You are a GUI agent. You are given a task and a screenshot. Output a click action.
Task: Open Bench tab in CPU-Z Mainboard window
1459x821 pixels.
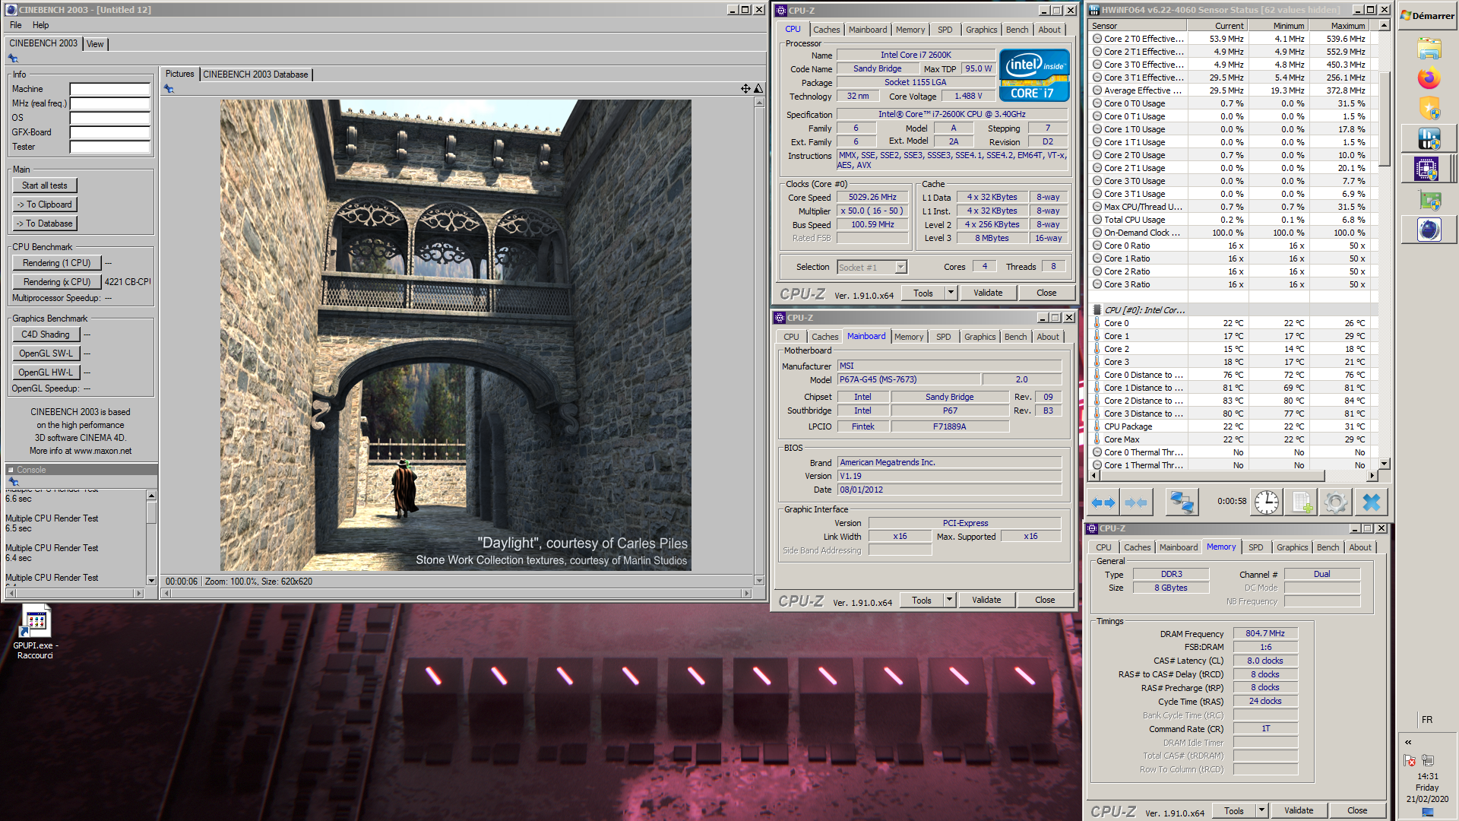[x=1015, y=337]
